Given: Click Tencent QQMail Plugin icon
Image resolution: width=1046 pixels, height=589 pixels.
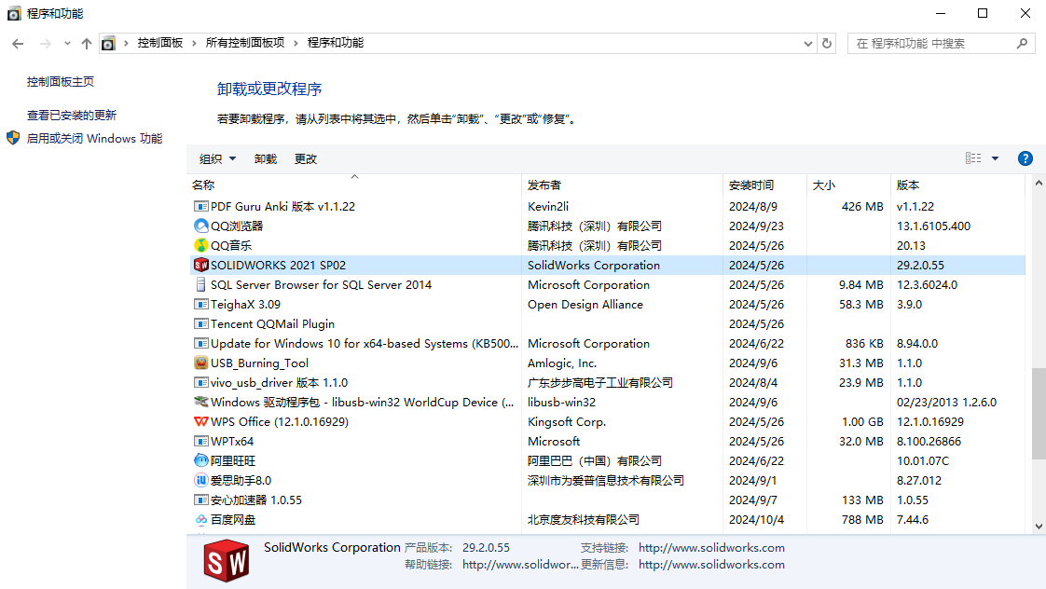Looking at the screenshot, I should [200, 323].
